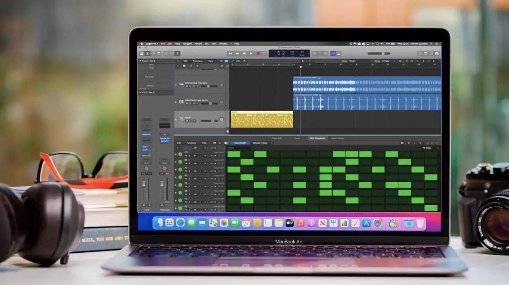Image resolution: width=509 pixels, height=285 pixels.
Task: Start playback with the Play button
Action: click(x=251, y=53)
